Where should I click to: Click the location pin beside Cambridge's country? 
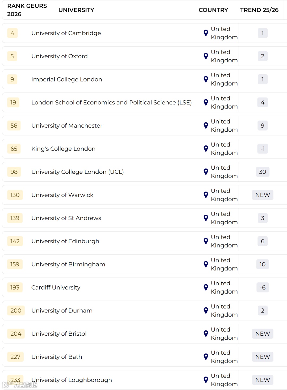tap(206, 33)
